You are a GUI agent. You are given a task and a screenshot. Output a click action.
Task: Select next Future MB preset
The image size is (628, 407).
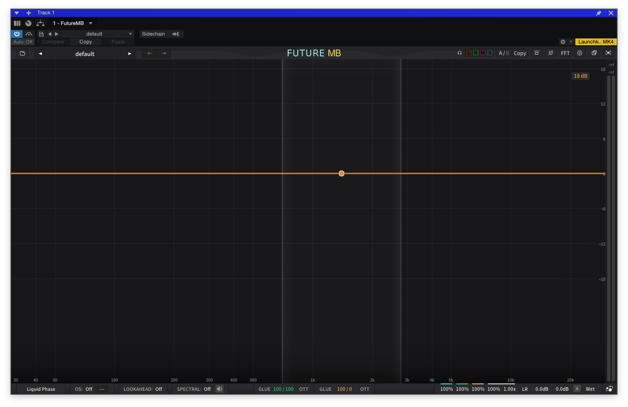[x=130, y=54]
